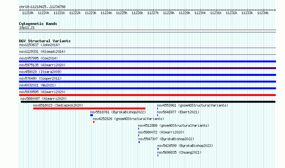
Task: Open the nsv1057995 (Coe2014) variant label
Action: point(38,58)
